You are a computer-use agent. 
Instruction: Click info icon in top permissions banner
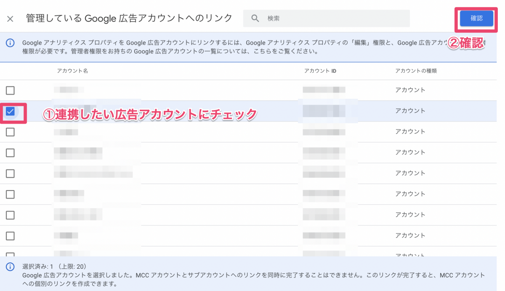click(x=10, y=43)
